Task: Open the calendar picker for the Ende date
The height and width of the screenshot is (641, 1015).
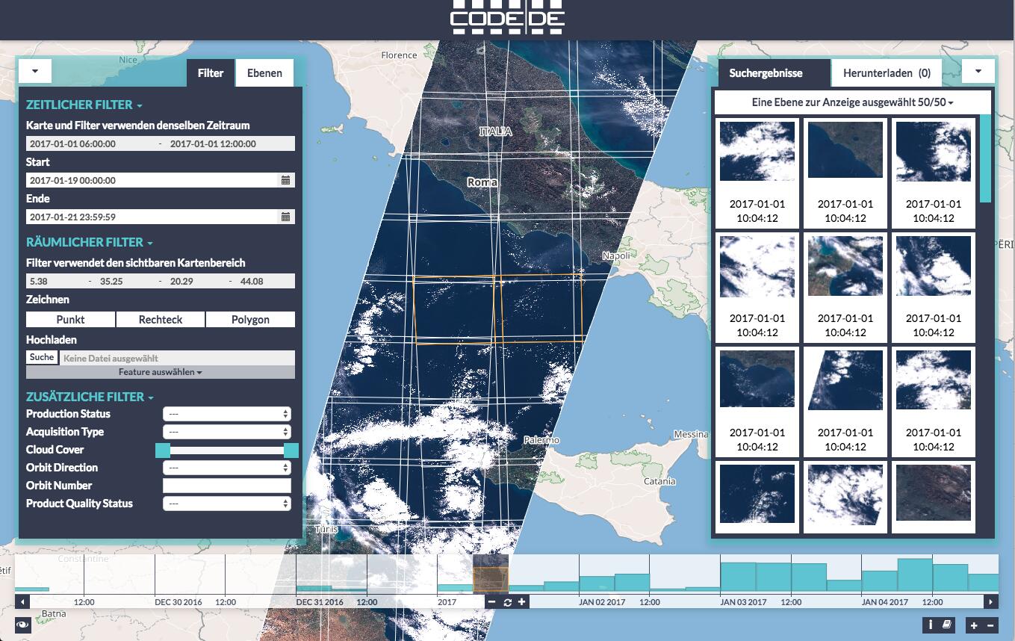Action: pyautogui.click(x=285, y=217)
